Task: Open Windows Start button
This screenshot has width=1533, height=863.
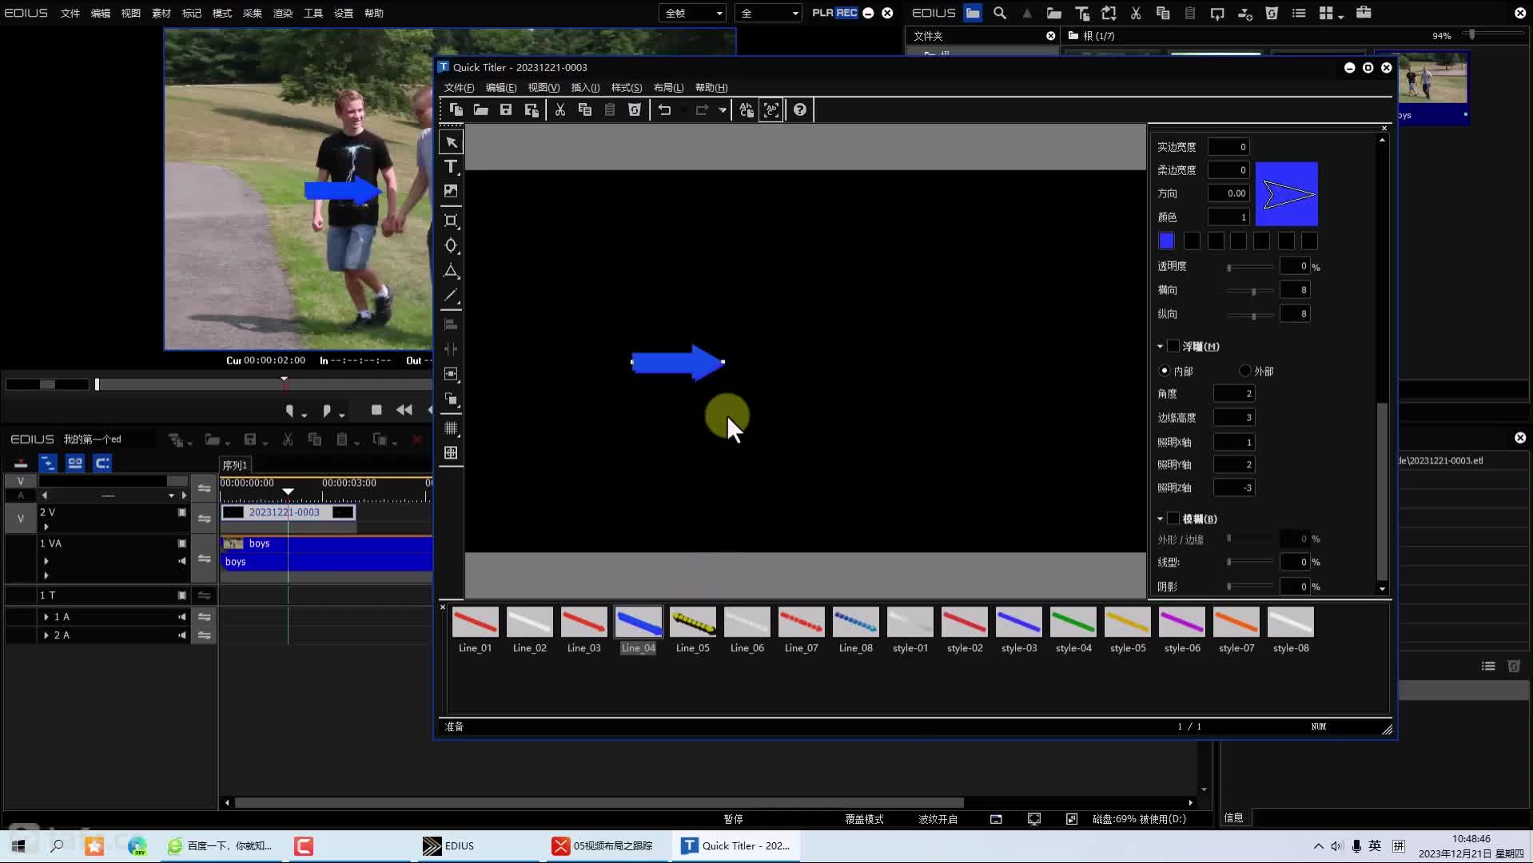Action: coord(18,845)
